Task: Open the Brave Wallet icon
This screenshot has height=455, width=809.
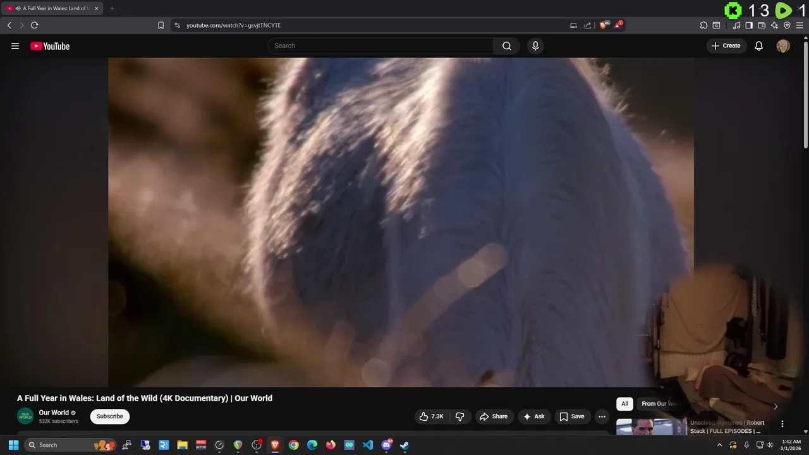Action: coord(762,25)
